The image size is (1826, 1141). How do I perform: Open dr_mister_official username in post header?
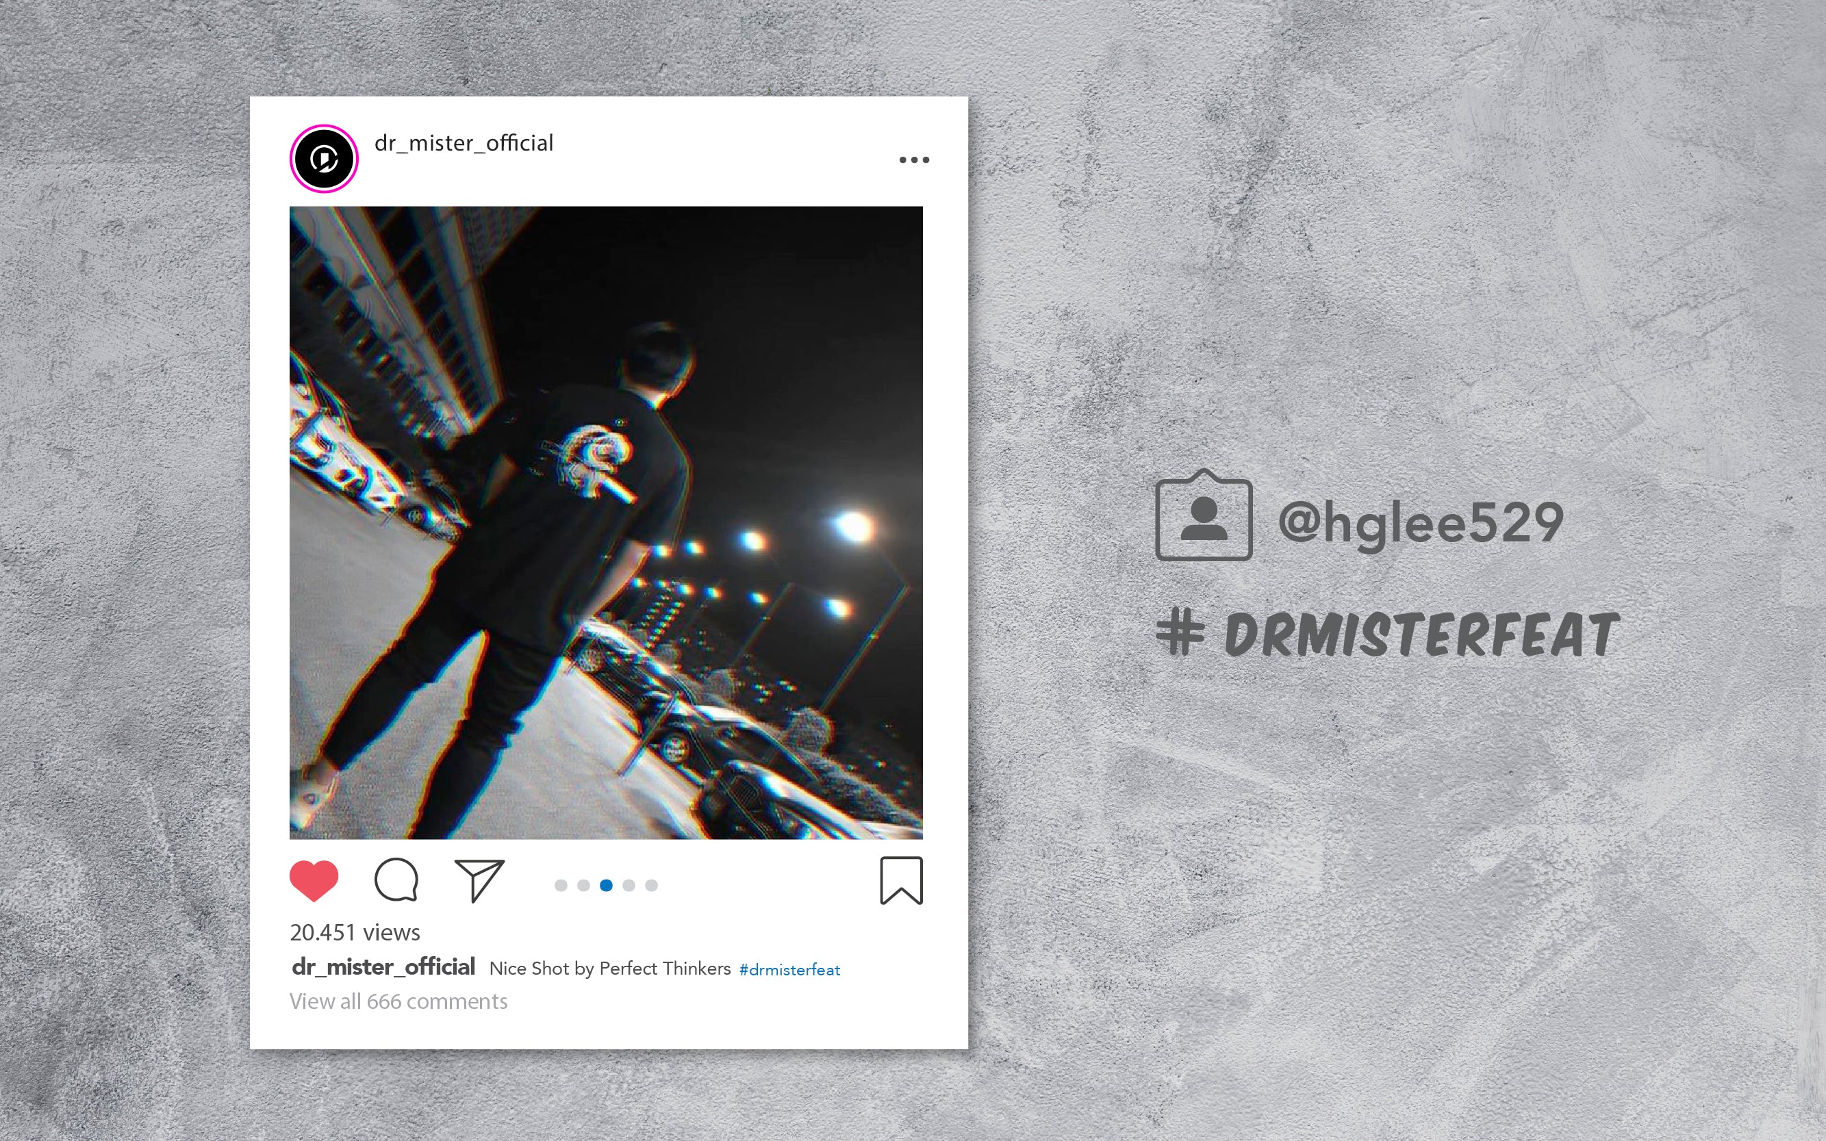click(464, 143)
